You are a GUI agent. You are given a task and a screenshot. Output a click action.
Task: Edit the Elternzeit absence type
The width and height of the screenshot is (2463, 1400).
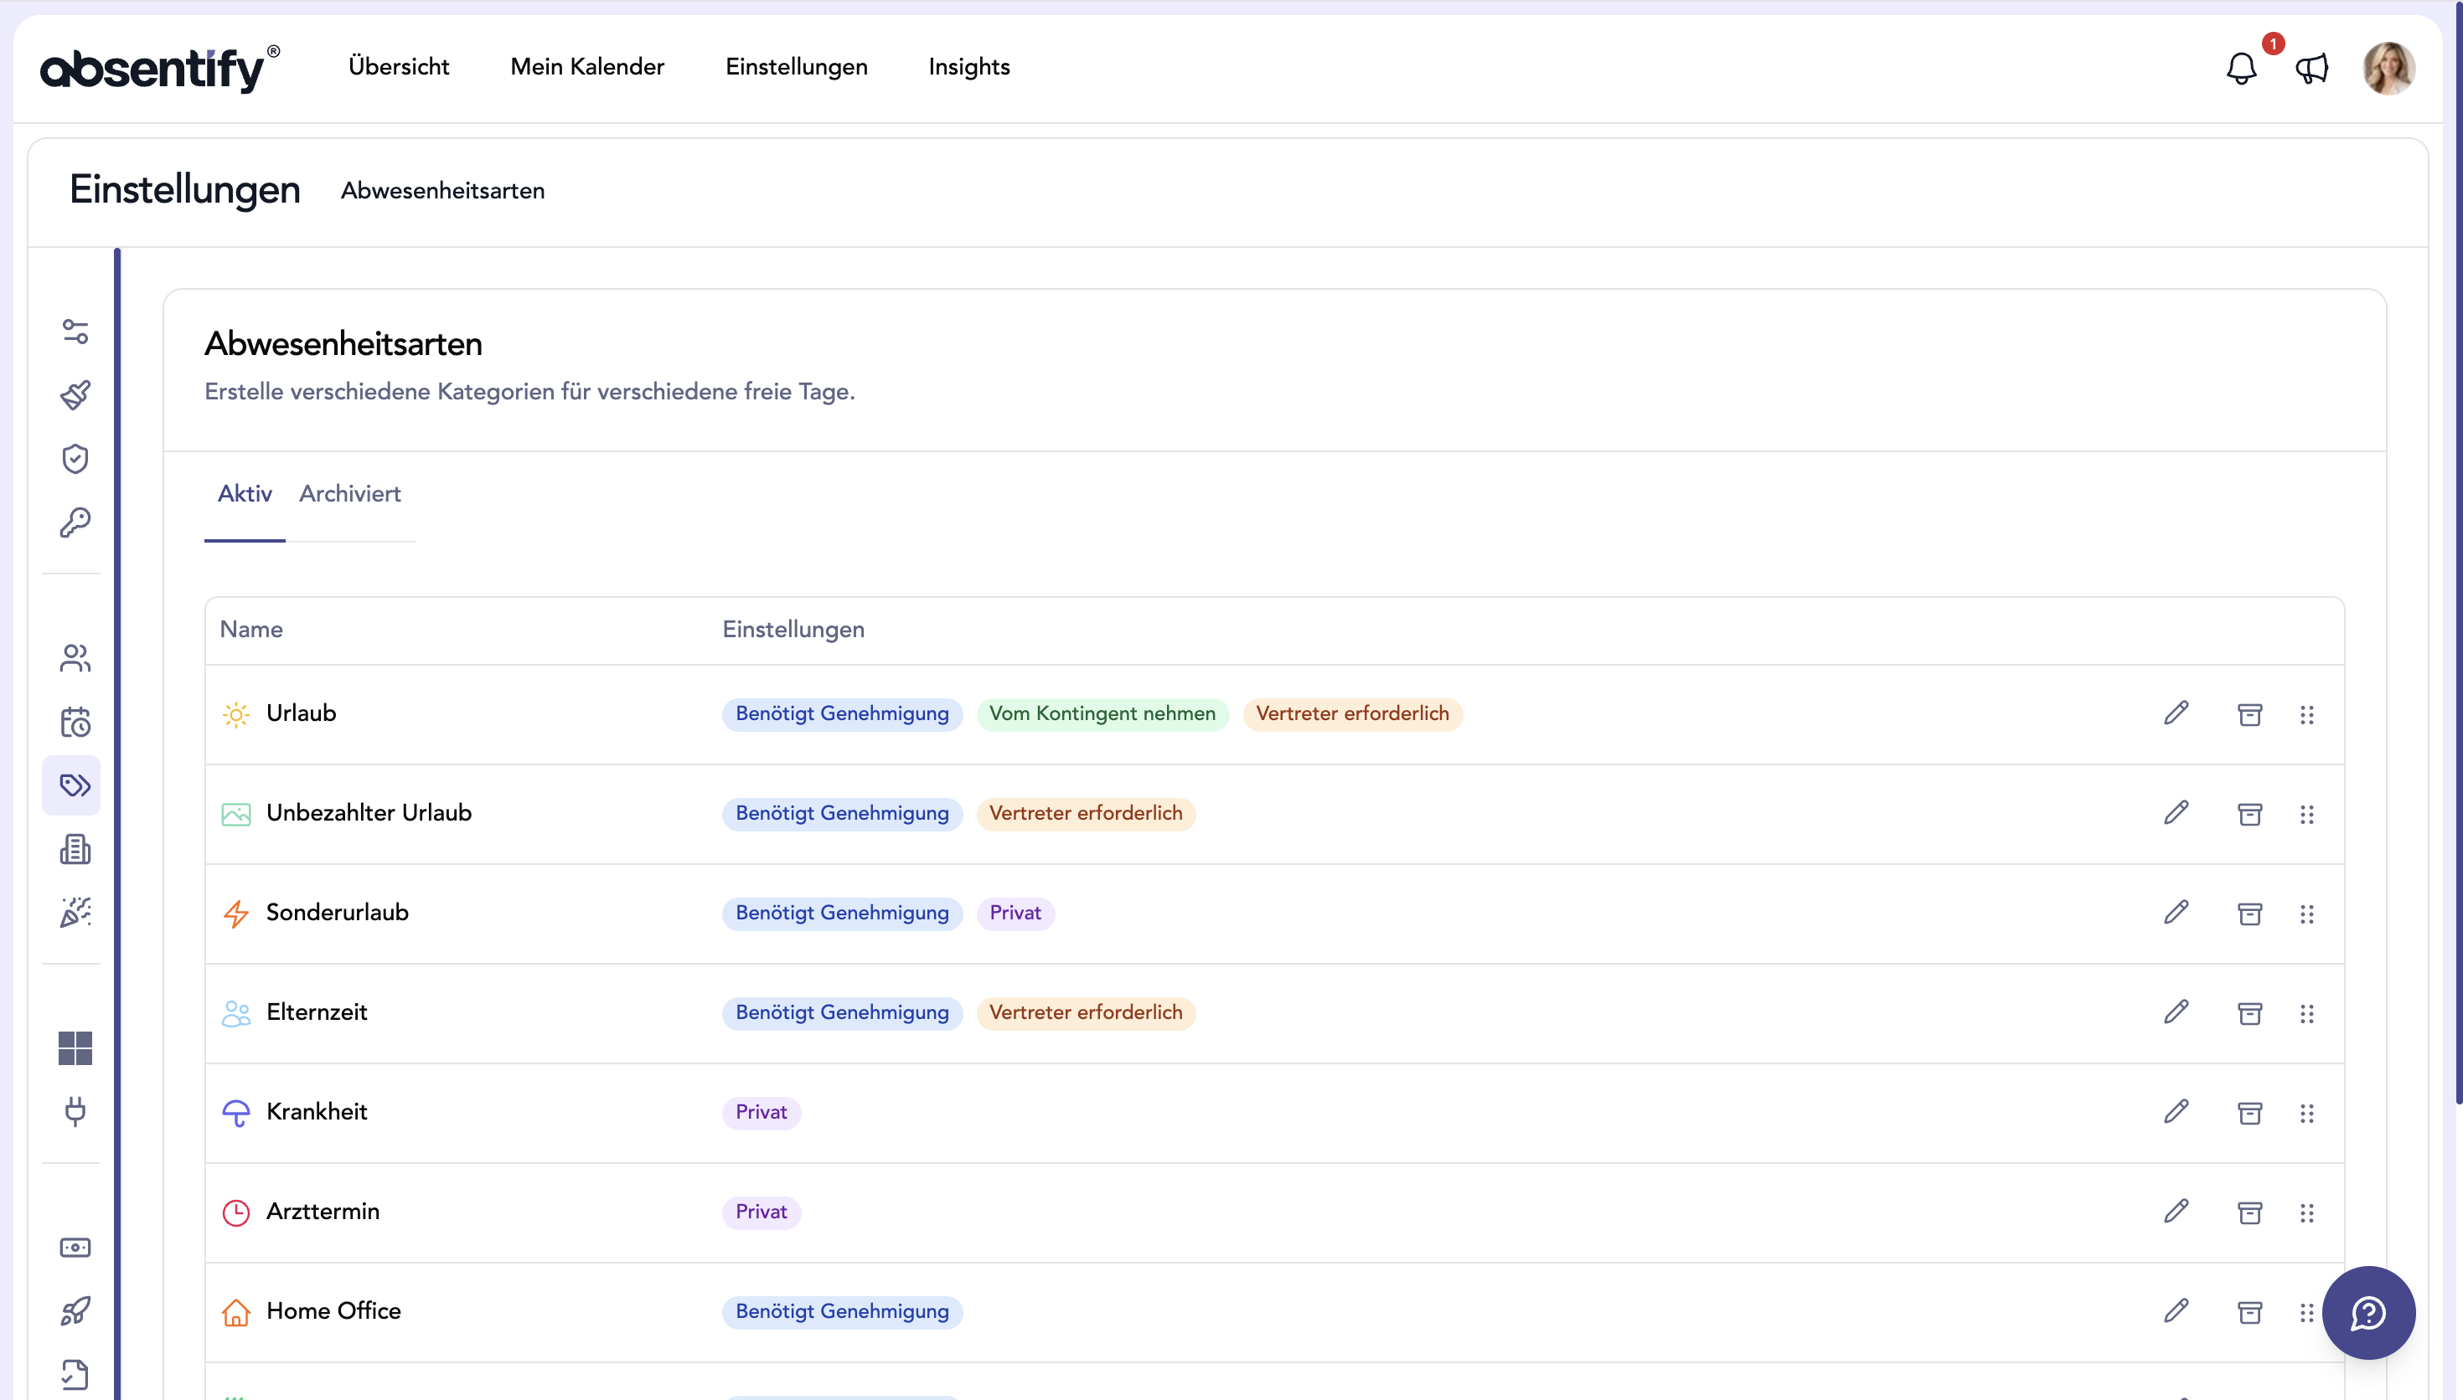pyautogui.click(x=2176, y=1012)
